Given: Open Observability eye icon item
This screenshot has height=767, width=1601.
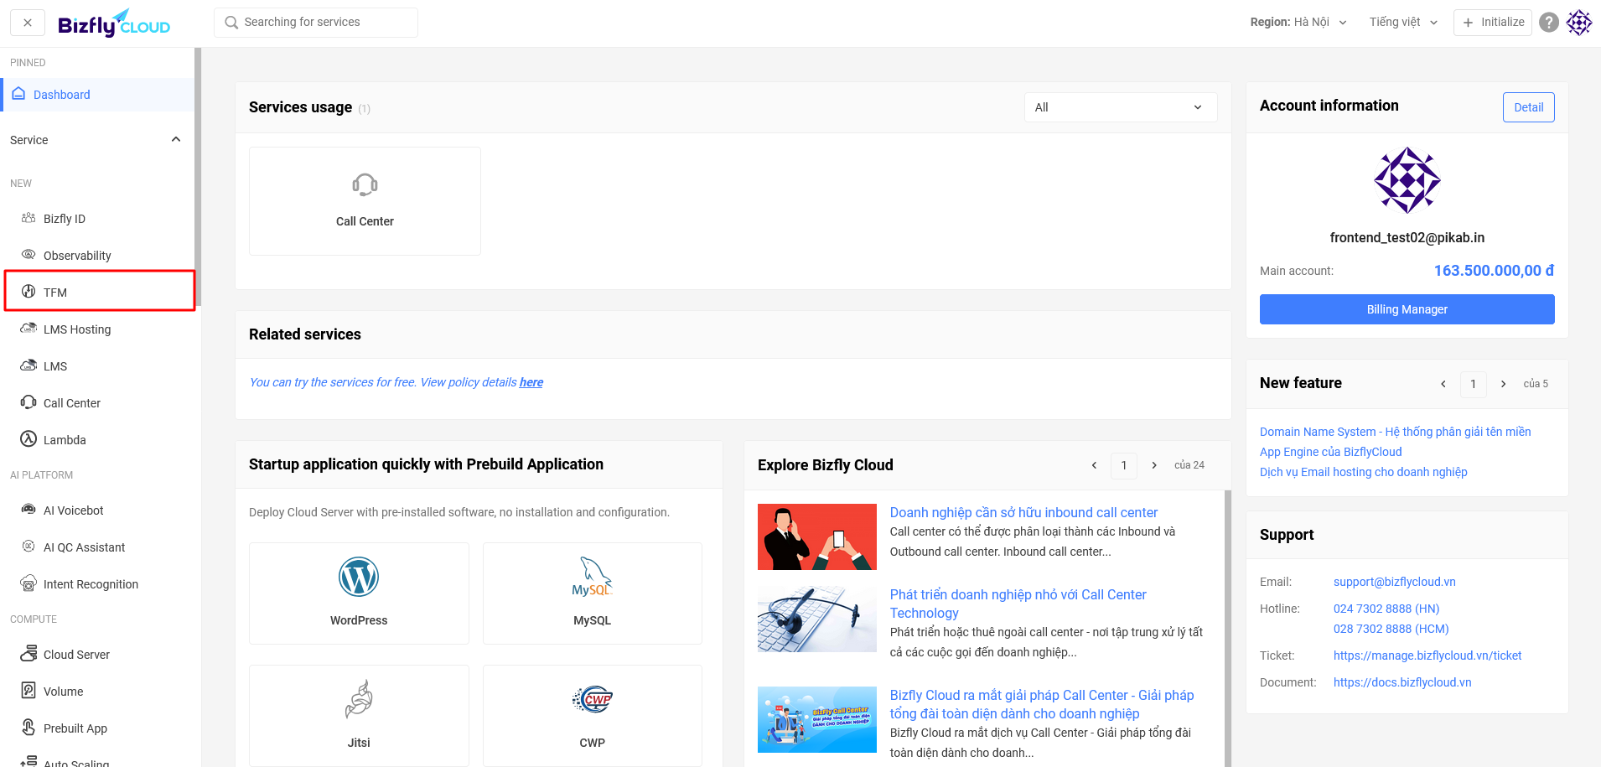Looking at the screenshot, I should click(28, 255).
